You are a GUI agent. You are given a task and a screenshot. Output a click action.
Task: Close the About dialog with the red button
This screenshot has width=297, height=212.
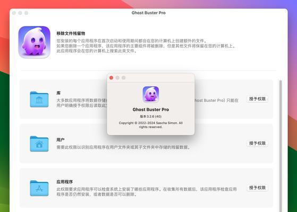tap(112, 78)
